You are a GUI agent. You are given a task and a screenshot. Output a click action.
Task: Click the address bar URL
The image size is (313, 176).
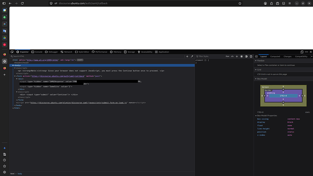click(83, 4)
